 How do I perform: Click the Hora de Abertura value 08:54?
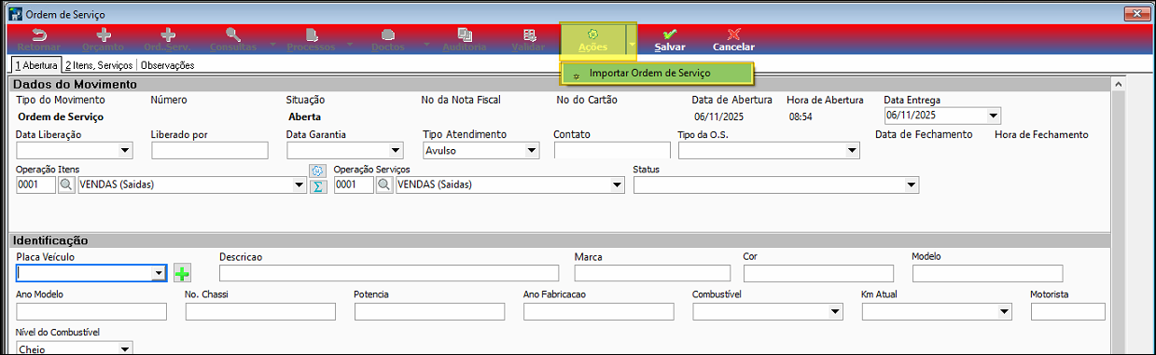pos(801,117)
